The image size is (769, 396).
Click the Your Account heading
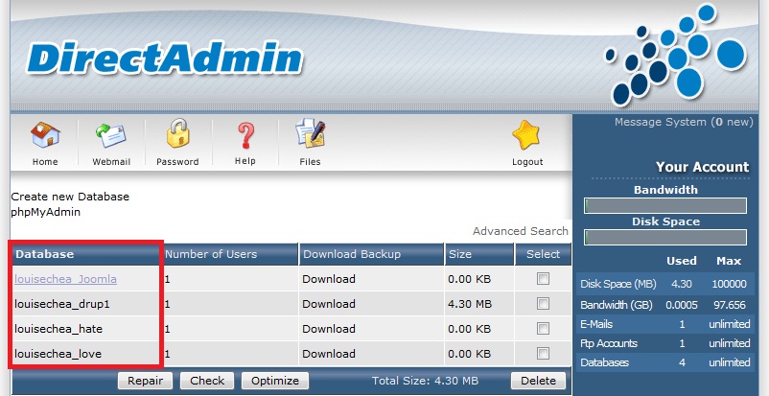pyautogui.click(x=702, y=167)
